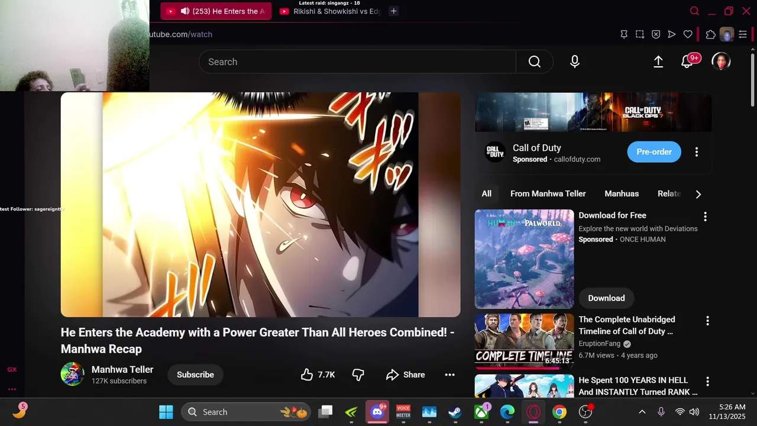757x426 pixels.
Task: Click the Opera pinboard pin icon
Action: 624,34
